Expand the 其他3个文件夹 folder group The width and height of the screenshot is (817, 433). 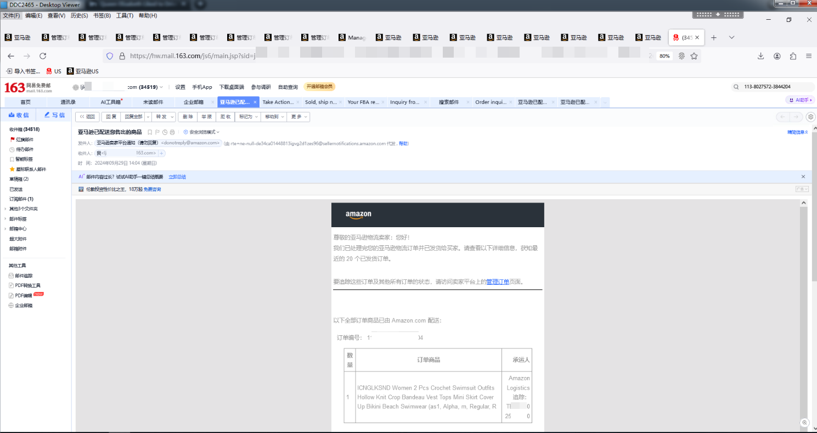point(5,209)
